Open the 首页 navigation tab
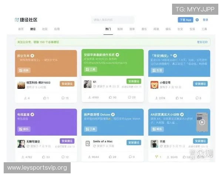 coord(21,29)
